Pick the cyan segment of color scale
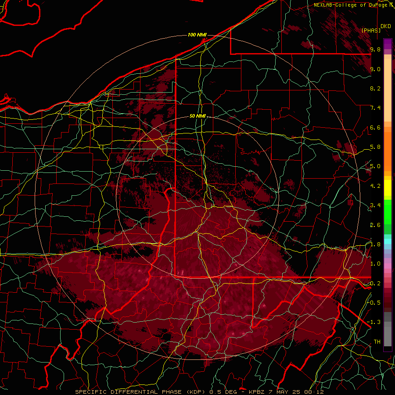 [x=388, y=241]
